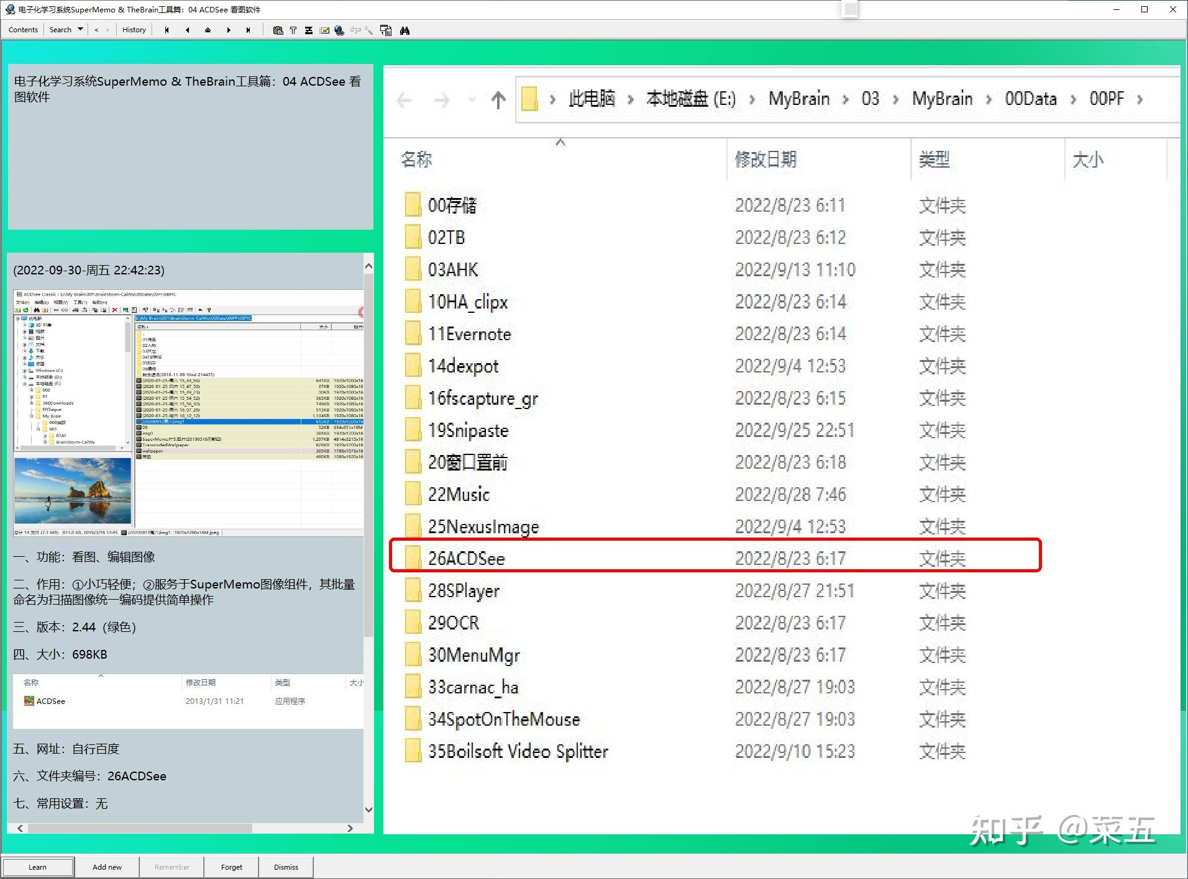The image size is (1188, 879).
Task: Open the Search menu
Action: tap(60, 30)
